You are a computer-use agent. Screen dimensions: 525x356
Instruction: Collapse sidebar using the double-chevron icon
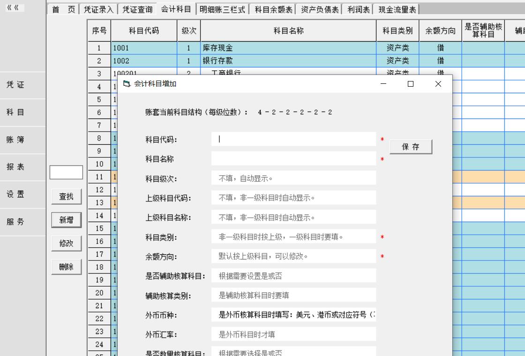[13, 7]
